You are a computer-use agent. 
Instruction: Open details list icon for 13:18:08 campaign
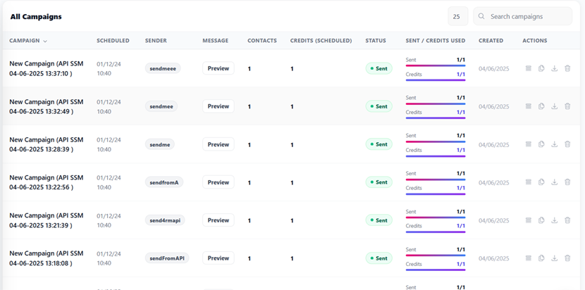point(529,258)
